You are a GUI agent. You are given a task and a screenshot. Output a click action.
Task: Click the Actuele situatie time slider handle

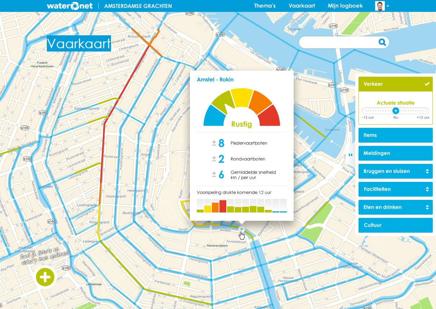[x=396, y=111]
